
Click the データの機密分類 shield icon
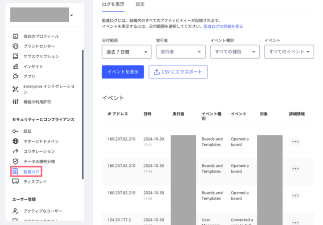pos(15,161)
